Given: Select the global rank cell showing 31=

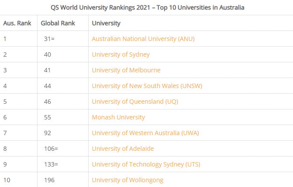Looking at the screenshot, I should click(x=49, y=39).
